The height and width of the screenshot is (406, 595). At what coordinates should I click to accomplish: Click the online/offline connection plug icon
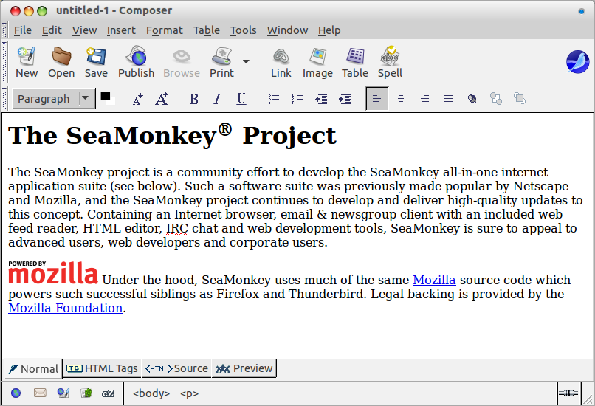click(x=568, y=393)
